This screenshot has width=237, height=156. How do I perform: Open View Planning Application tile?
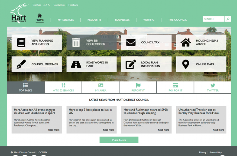click(37, 42)
